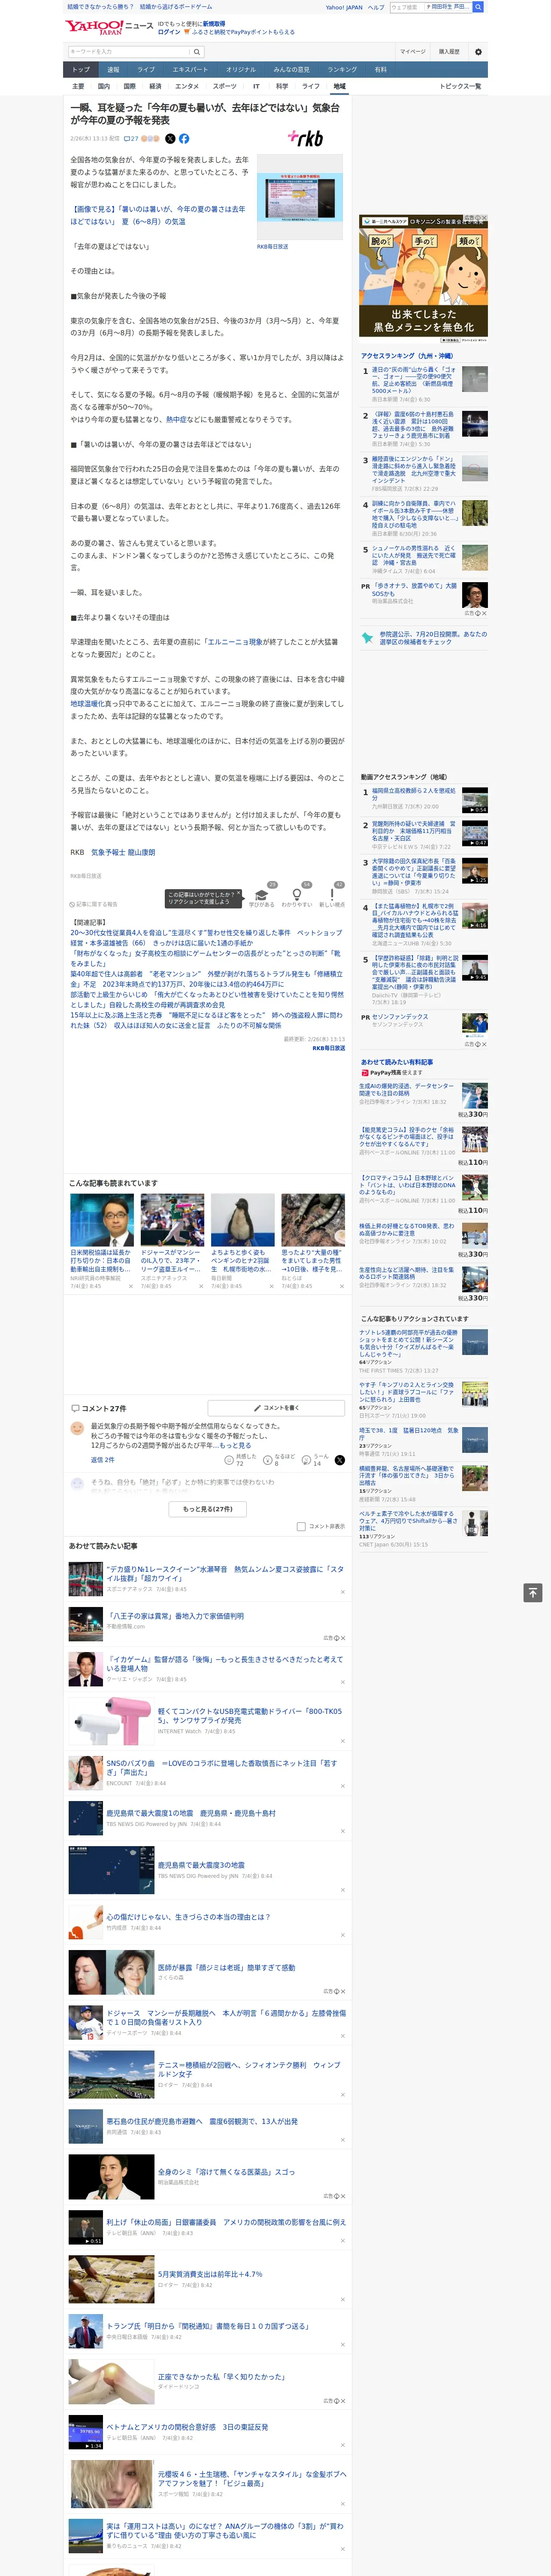Click the PayPay logo icon
Screen dimensions: 551x2576
tap(365, 1072)
